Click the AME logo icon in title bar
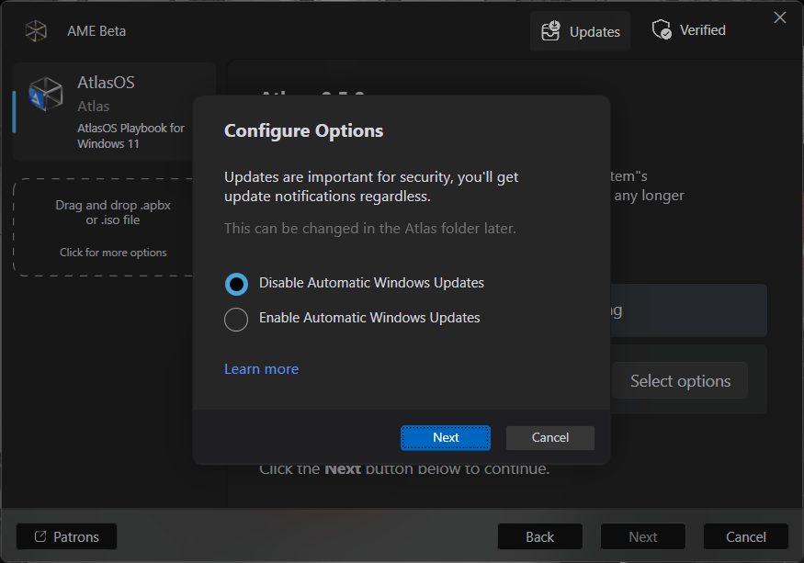The height and width of the screenshot is (563, 804). click(x=36, y=31)
